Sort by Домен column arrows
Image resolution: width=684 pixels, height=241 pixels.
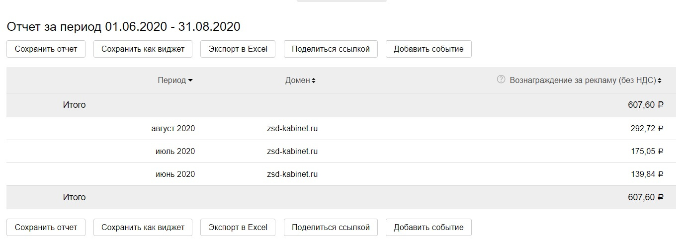coord(314,80)
